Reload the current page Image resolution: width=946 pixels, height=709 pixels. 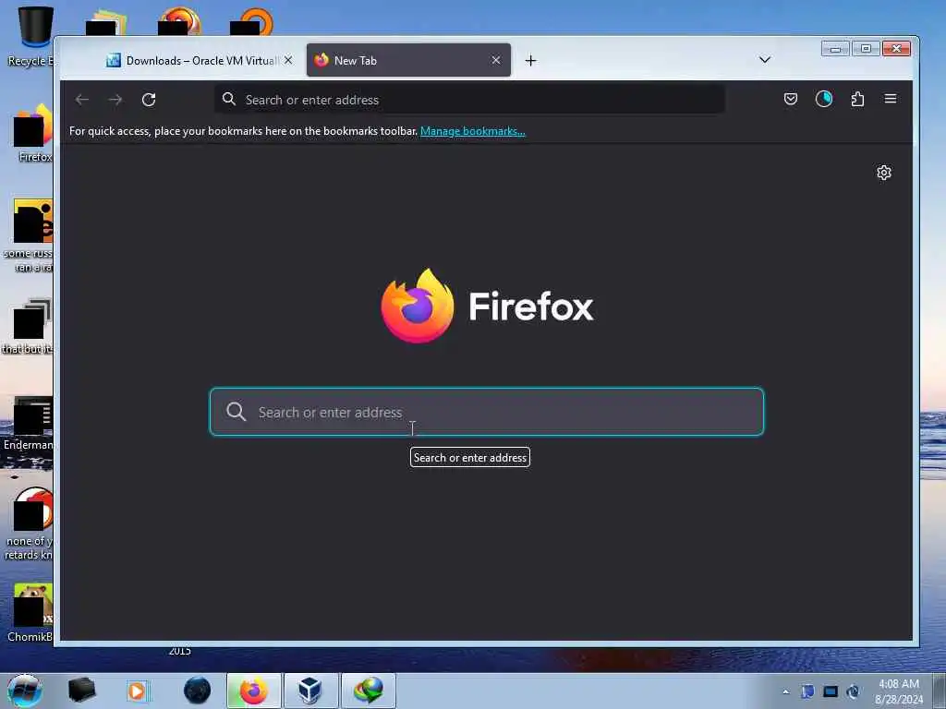pyautogui.click(x=149, y=100)
